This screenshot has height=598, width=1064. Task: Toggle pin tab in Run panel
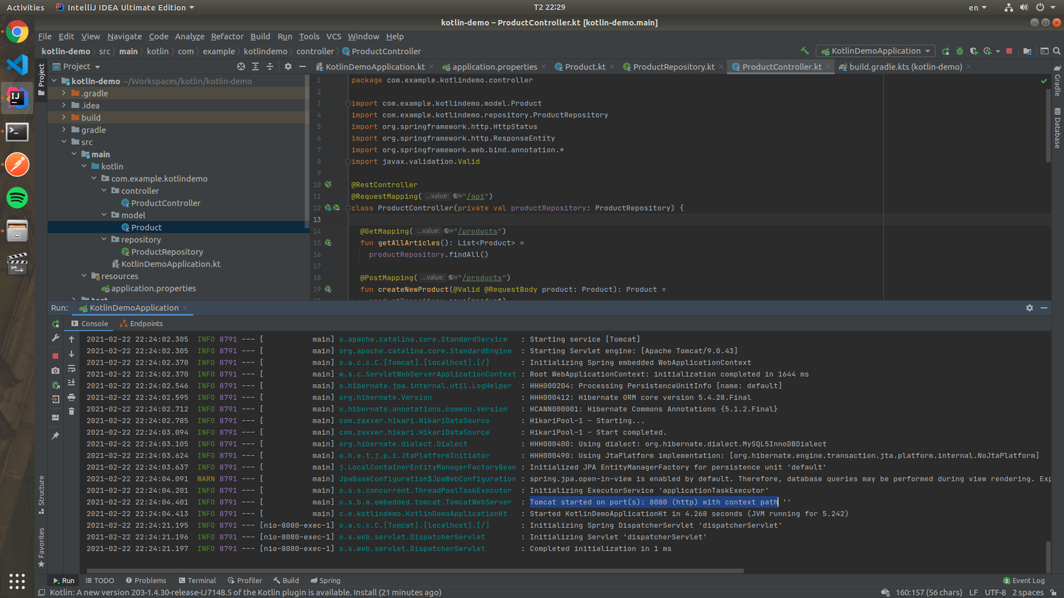click(55, 436)
